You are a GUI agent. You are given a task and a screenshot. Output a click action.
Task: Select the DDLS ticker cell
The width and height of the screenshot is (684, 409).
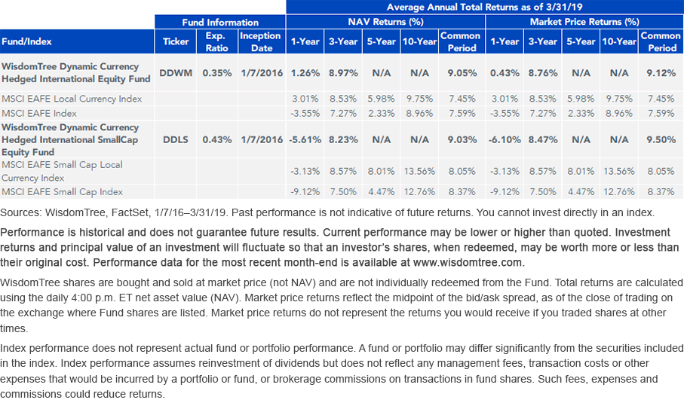176,140
